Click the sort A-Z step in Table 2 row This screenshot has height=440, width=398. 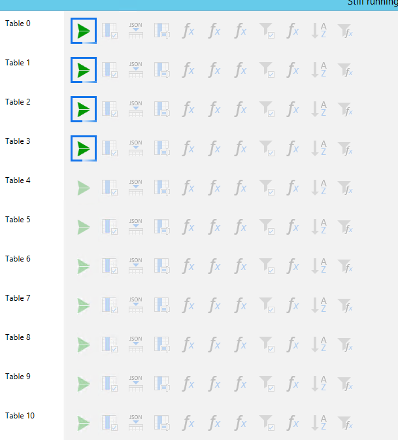(319, 109)
